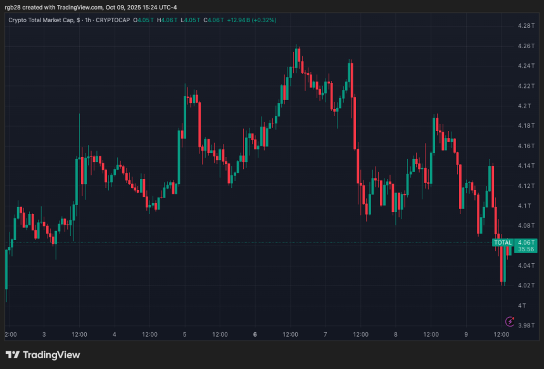Click the purple realtime data lightning icon
The width and height of the screenshot is (544, 369).
click(x=510, y=322)
